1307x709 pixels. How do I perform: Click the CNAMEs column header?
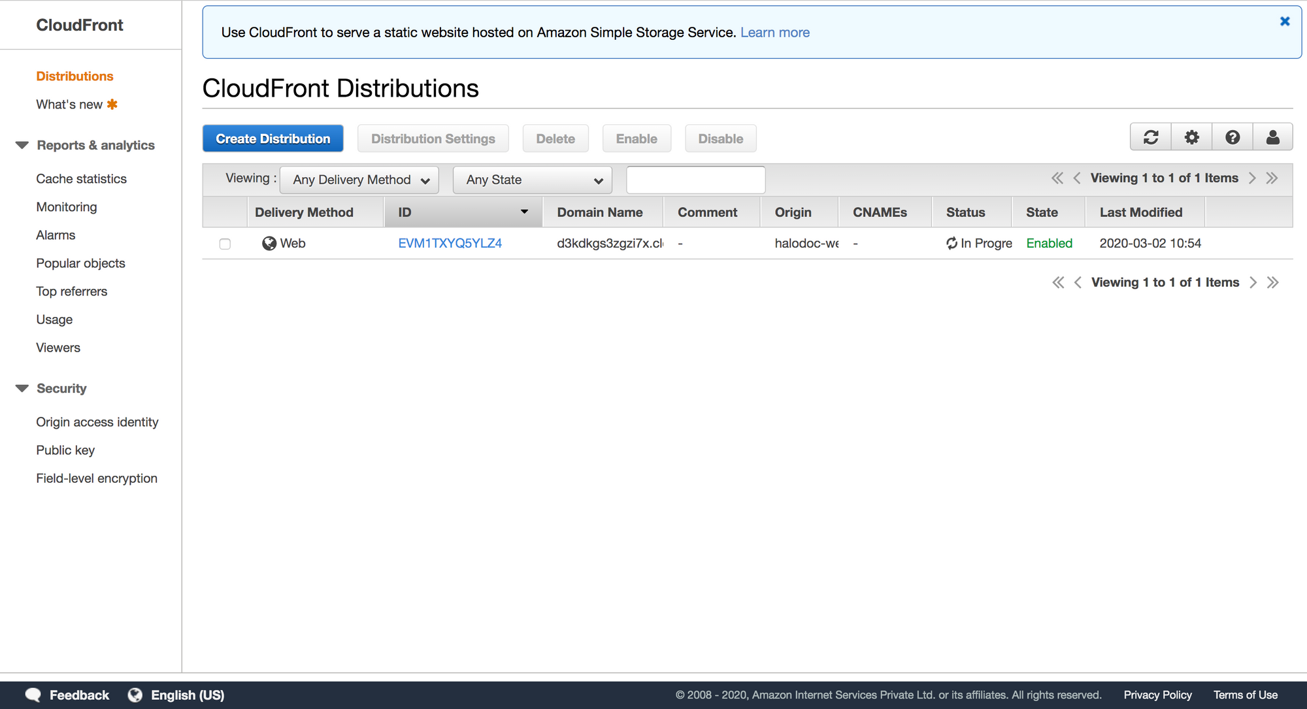(x=885, y=212)
